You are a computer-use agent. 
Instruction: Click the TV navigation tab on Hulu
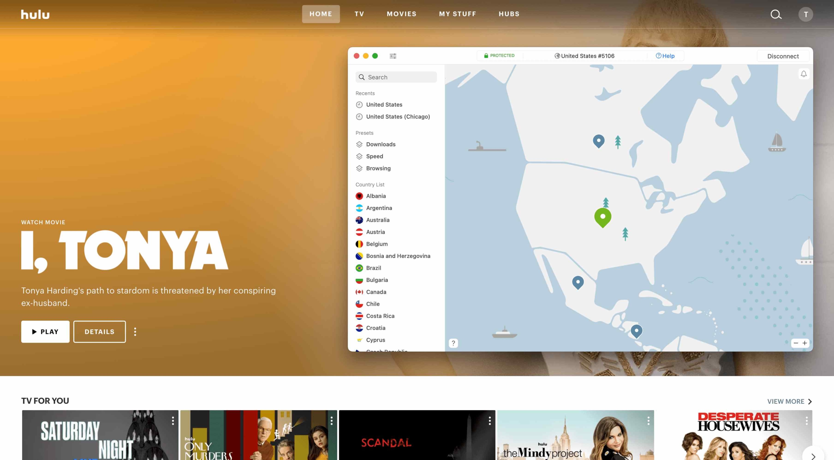360,14
